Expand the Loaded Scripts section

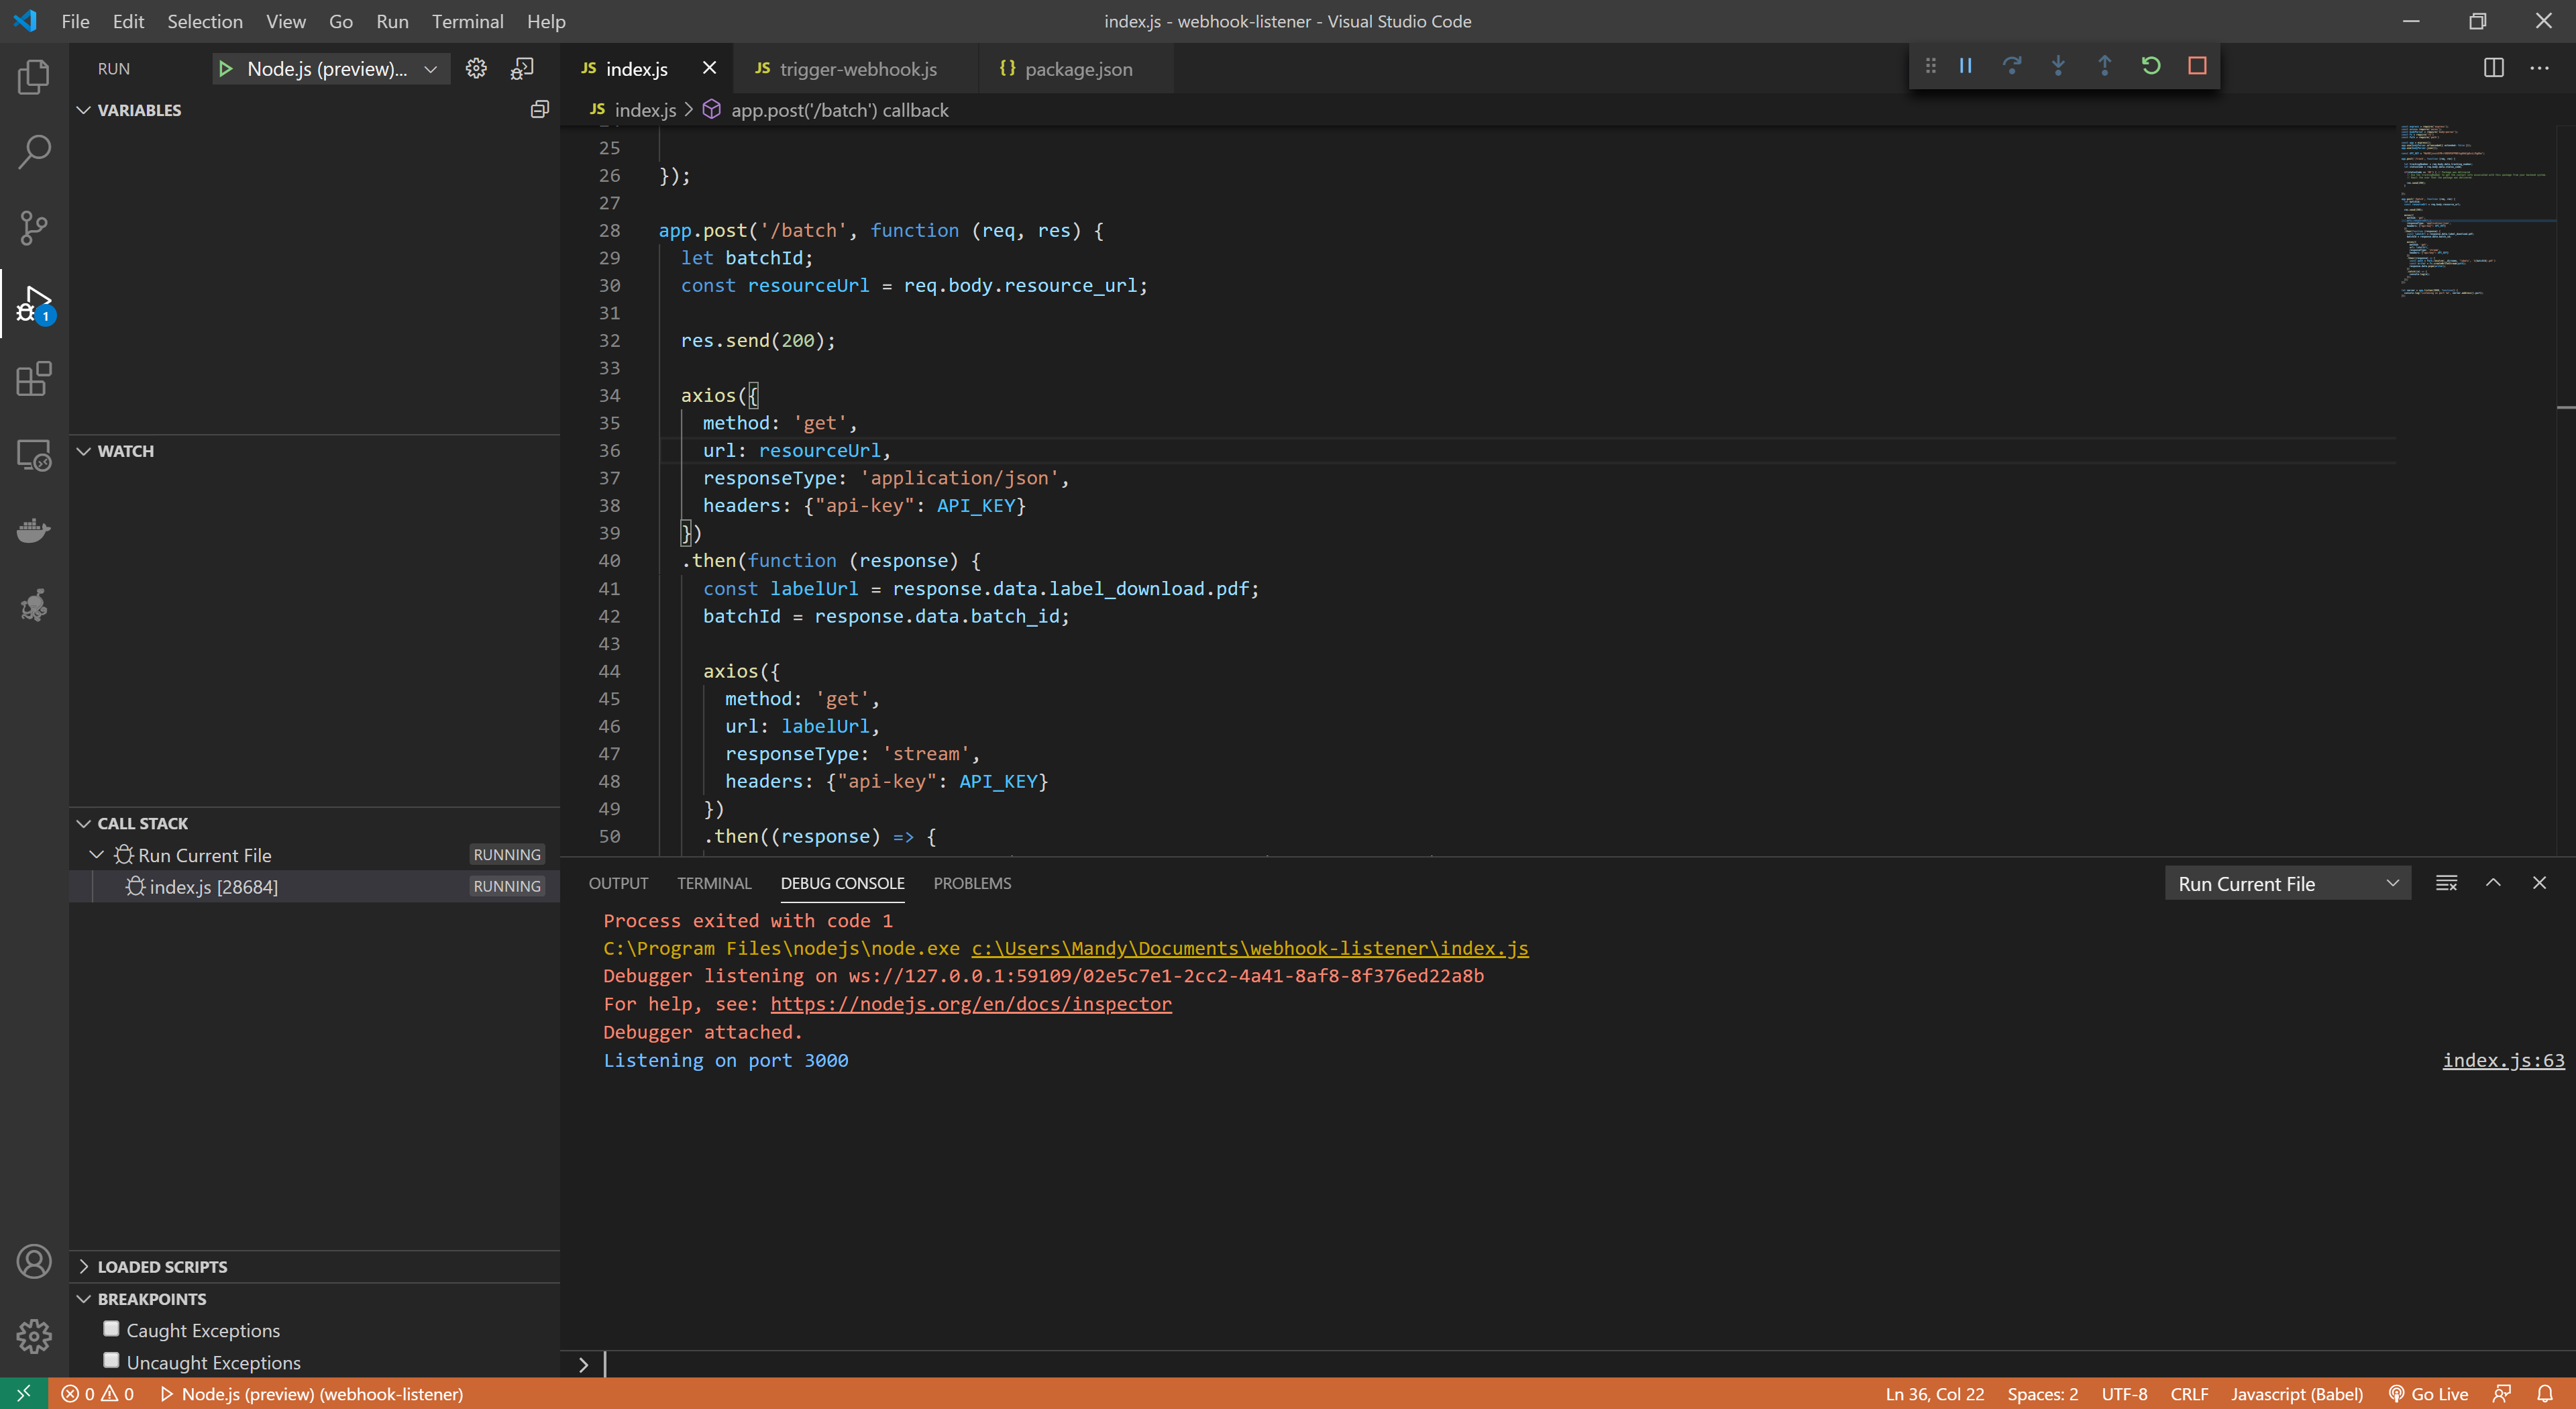point(162,1266)
